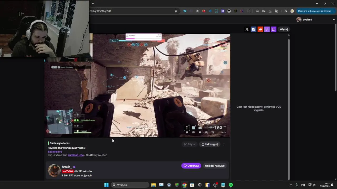Open File Explorer from the taskbar
The image size is (337, 189).
(153, 185)
